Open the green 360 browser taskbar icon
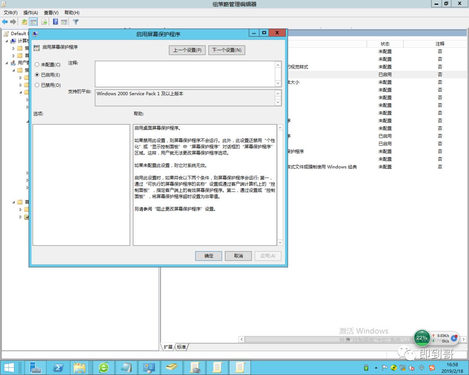The image size is (469, 375). pyautogui.click(x=104, y=368)
